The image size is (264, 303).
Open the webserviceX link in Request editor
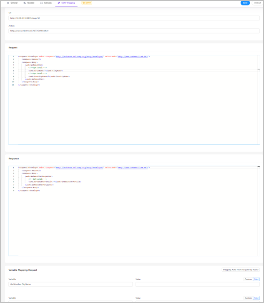tap(133, 56)
